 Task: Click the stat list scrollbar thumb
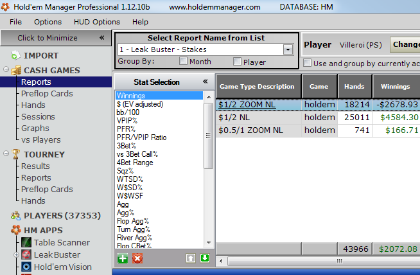(x=208, y=136)
